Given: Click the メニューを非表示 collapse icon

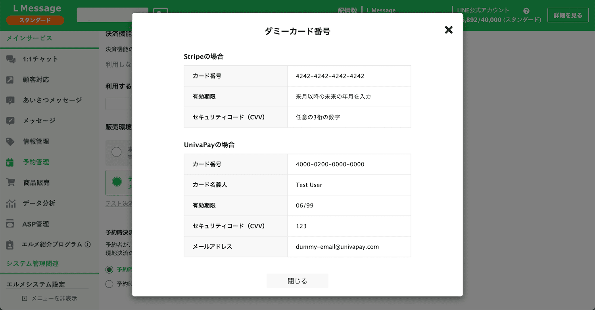Looking at the screenshot, I should pyautogui.click(x=25, y=299).
